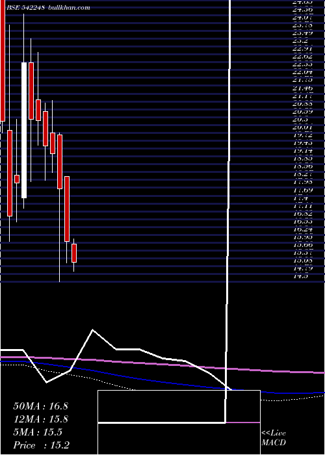Click the 14.5 price axis label

(x=300, y=276)
